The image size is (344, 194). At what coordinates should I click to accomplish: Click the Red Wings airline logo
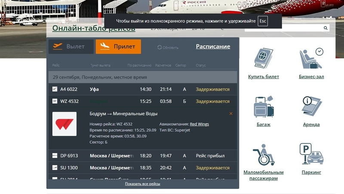tap(64, 124)
